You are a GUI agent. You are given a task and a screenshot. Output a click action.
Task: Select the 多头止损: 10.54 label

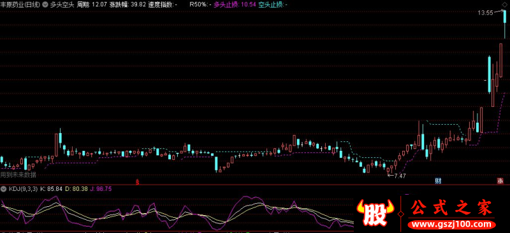(x=235, y=5)
